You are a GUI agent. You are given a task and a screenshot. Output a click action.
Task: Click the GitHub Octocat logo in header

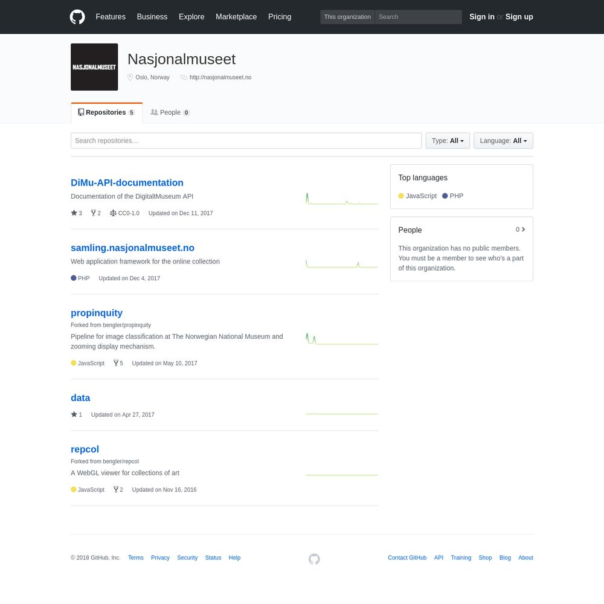click(x=77, y=17)
